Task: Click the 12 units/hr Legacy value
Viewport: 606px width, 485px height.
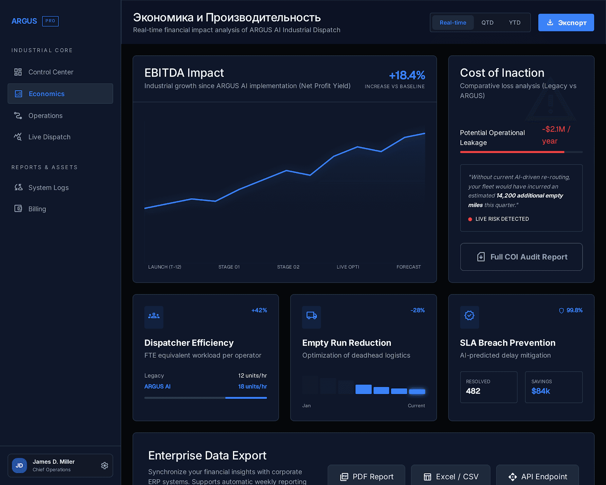Action: 252,375
